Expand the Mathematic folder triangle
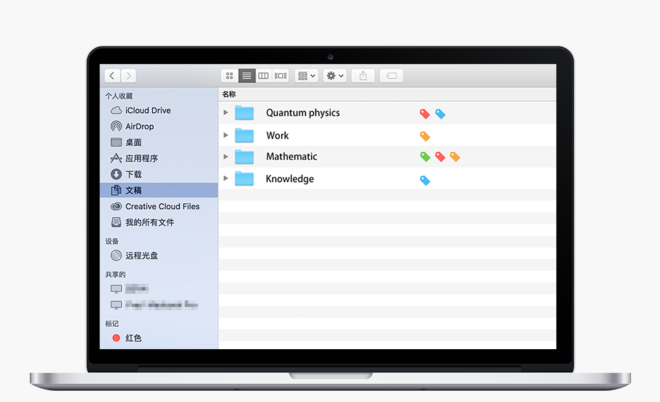This screenshot has width=660, height=402. 226,156
